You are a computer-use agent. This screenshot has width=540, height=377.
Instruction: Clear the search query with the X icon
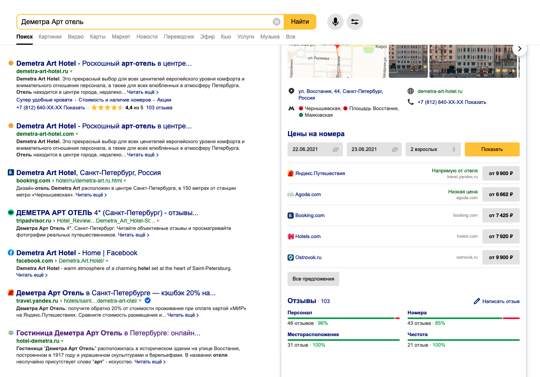point(277,22)
